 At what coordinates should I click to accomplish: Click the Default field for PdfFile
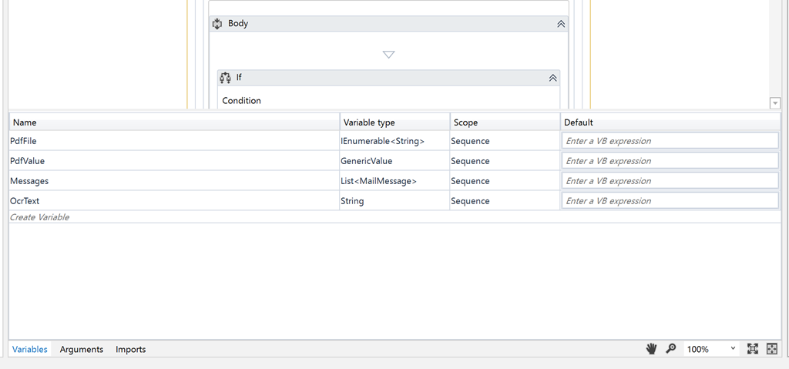tap(670, 141)
